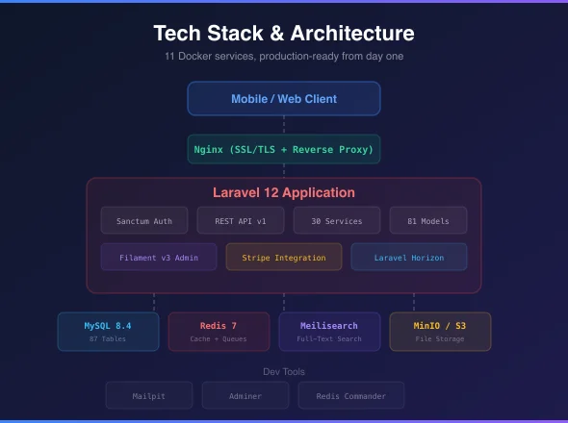Click the Cache + Queues caption

point(219,338)
